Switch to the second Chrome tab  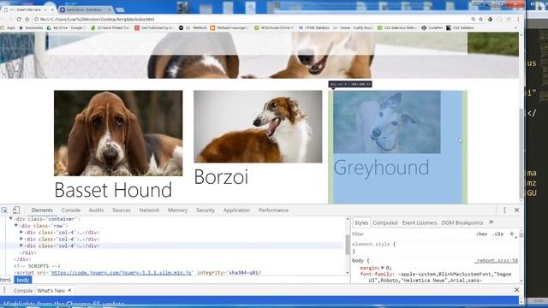pyautogui.click(x=85, y=9)
